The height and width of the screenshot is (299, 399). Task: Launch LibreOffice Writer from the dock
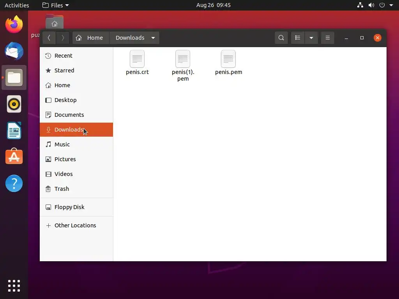14,130
